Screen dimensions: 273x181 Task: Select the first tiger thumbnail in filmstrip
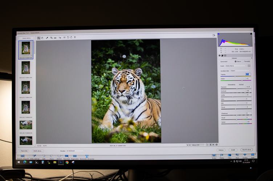26,48
